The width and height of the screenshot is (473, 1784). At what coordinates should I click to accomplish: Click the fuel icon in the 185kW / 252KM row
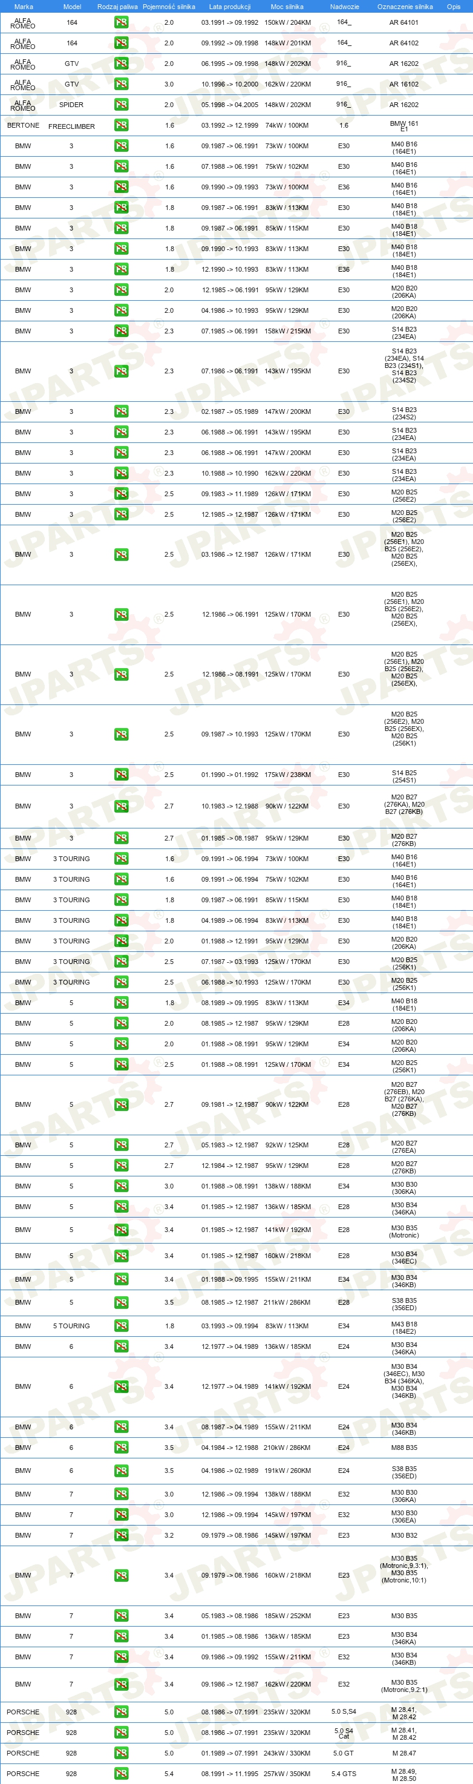(x=121, y=1616)
